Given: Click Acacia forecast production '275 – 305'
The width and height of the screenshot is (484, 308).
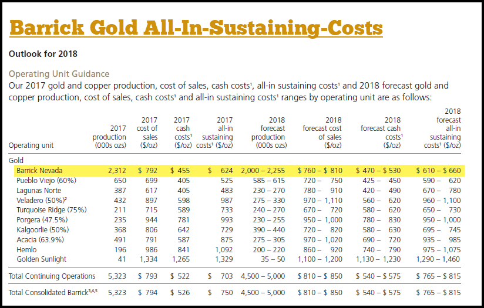Looking at the screenshot, I should click(269, 239).
